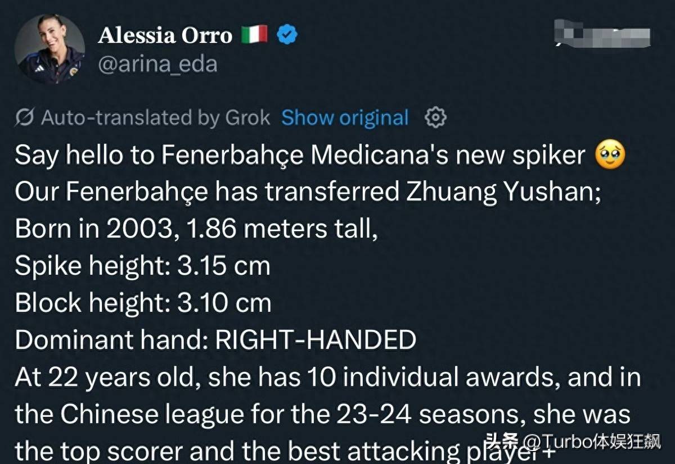
Task: Open the @arina_eda handle
Action: (157, 64)
